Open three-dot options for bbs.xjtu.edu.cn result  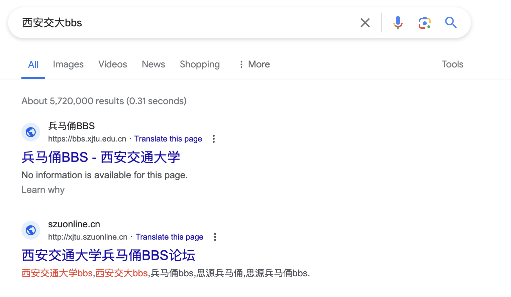pos(214,139)
